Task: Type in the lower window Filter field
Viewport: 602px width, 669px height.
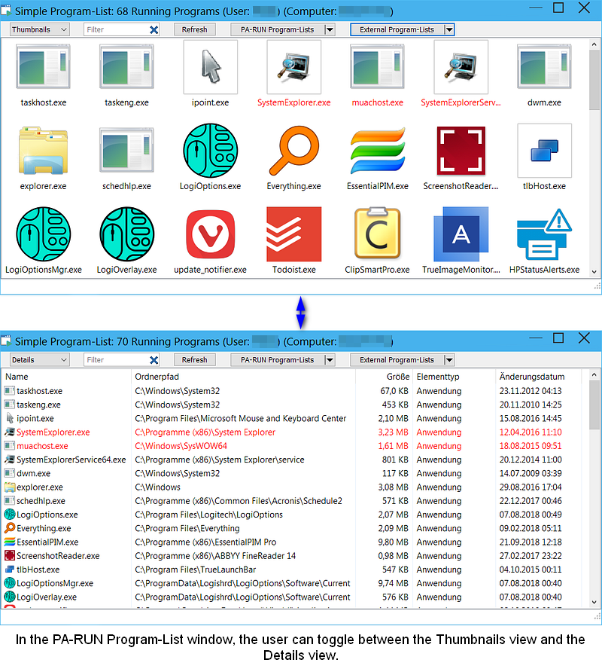Action: pyautogui.click(x=116, y=360)
